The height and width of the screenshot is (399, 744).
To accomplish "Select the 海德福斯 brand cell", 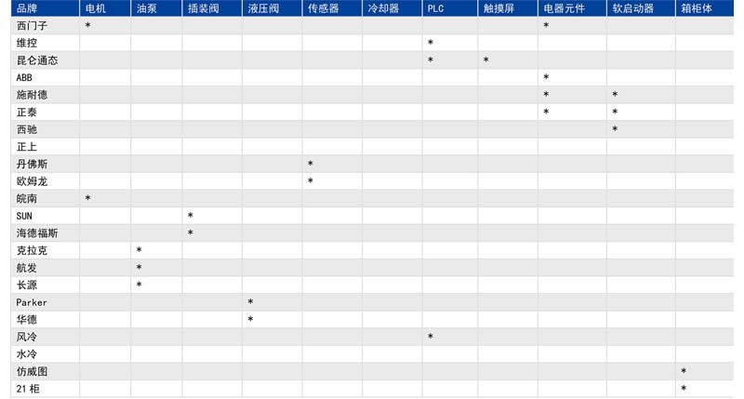I will coord(37,233).
